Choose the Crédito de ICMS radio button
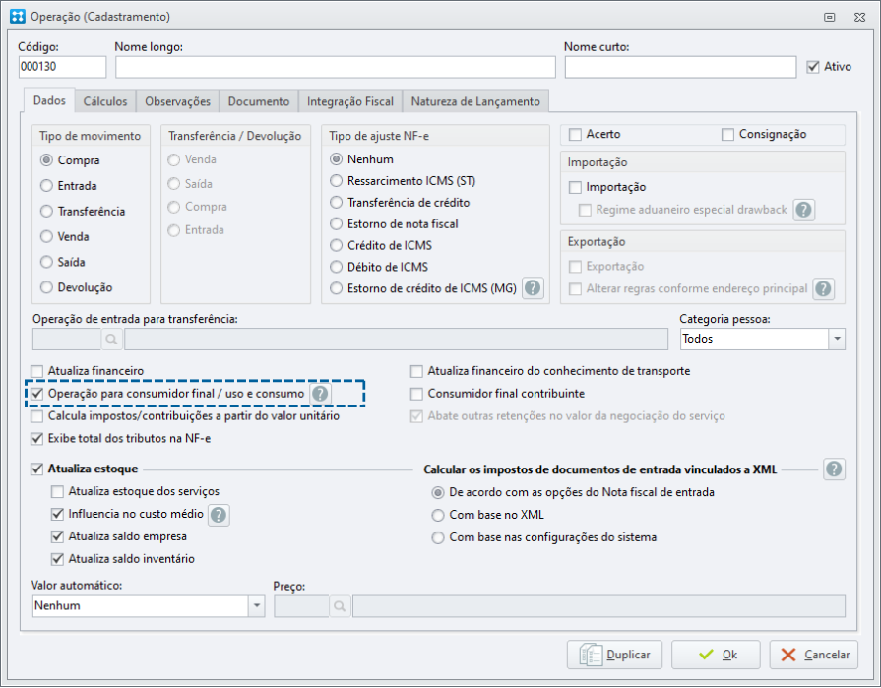881x688 pixels. (x=336, y=245)
